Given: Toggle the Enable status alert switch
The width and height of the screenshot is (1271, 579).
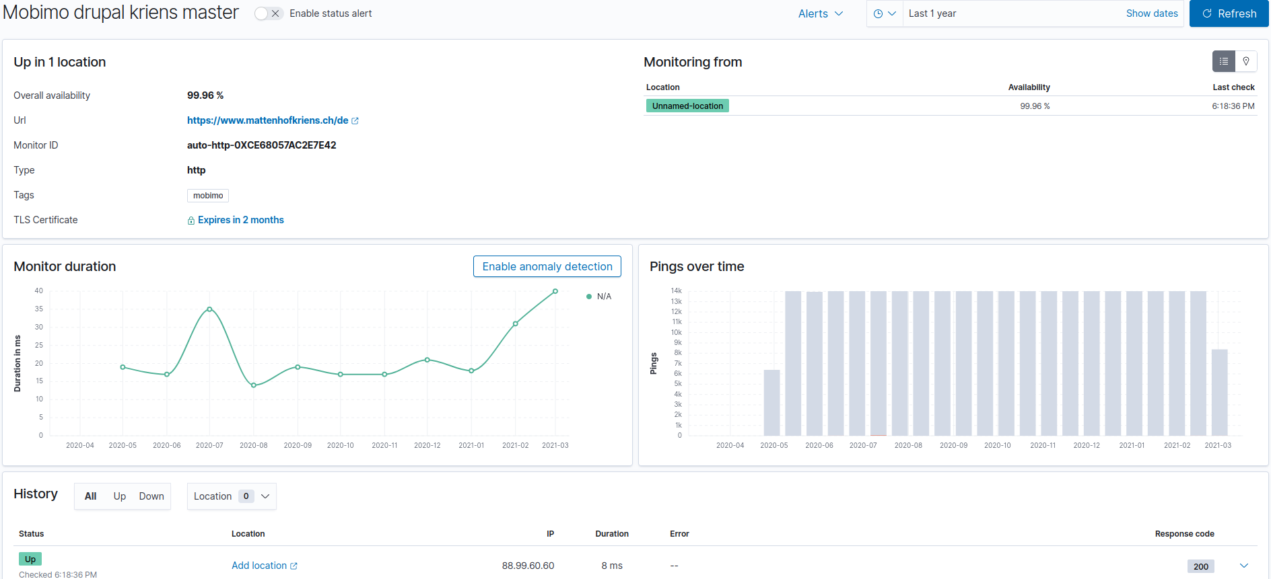Looking at the screenshot, I should (x=268, y=13).
